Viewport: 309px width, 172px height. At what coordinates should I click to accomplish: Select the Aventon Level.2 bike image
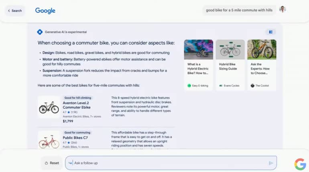(x=49, y=107)
